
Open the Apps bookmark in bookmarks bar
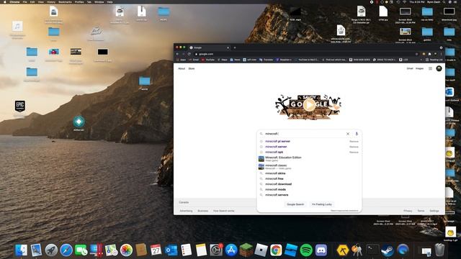(x=181, y=60)
